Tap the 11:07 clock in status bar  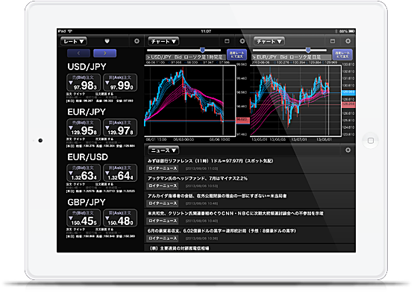206,31
